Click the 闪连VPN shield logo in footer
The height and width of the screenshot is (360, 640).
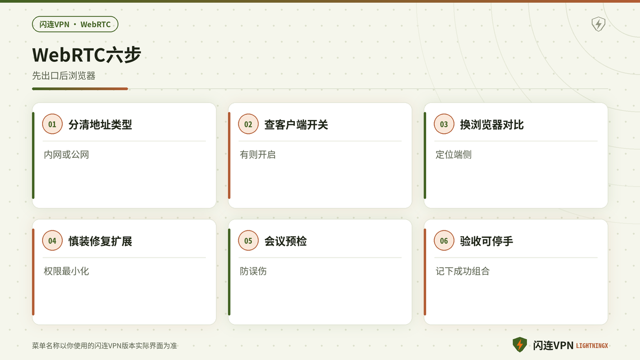tap(519, 345)
